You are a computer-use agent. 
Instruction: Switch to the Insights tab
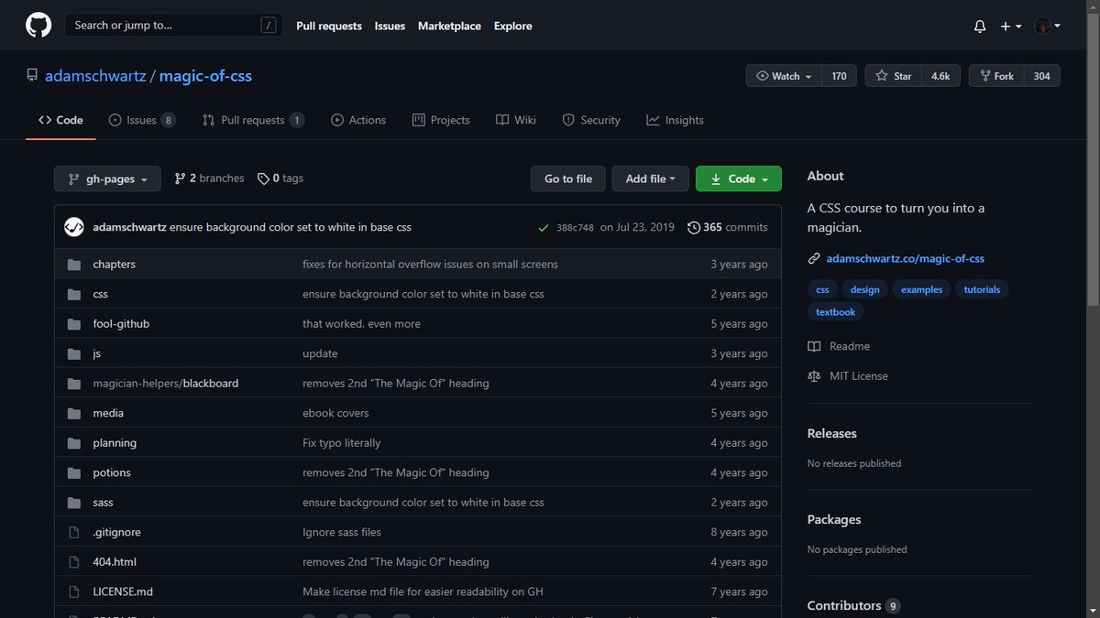coord(675,120)
